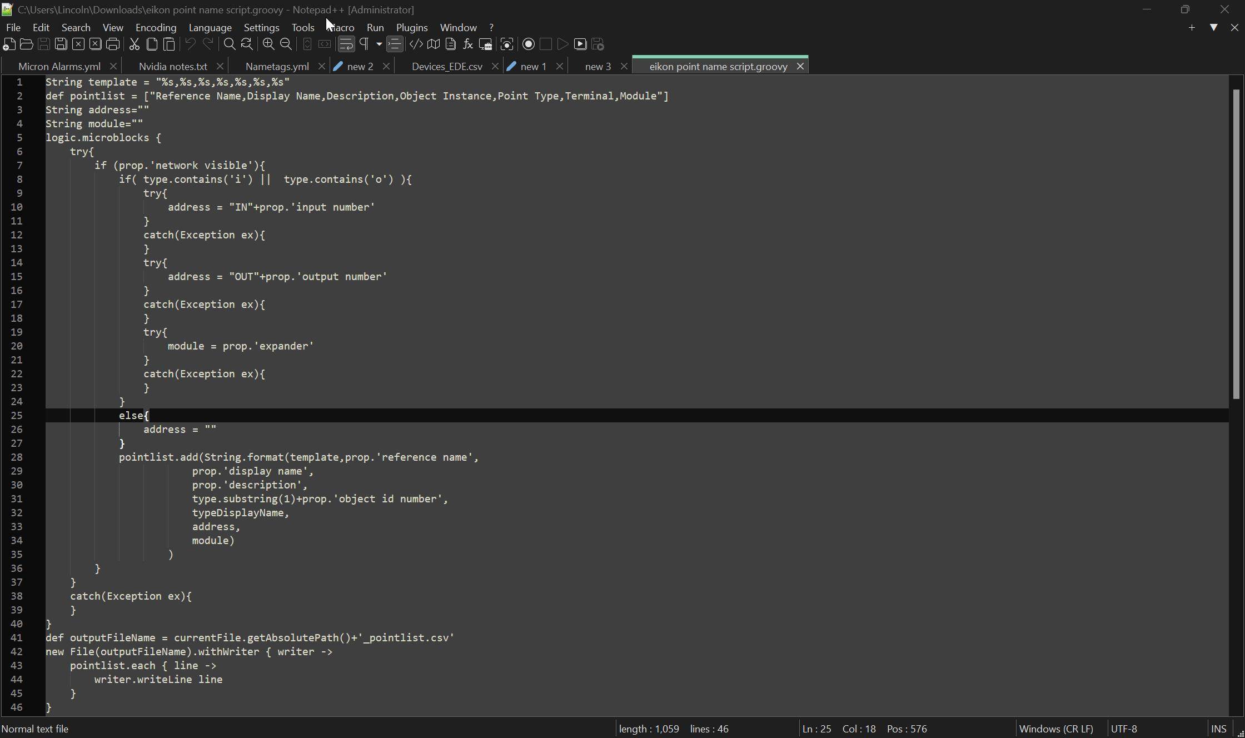
Task: Open a file using the folder icon
Action: pos(27,44)
